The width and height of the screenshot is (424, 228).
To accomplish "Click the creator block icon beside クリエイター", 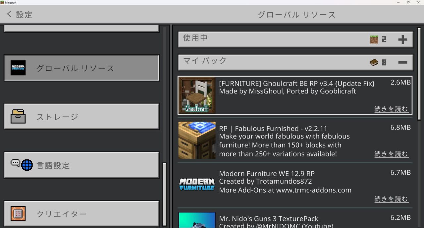I will coord(18,214).
